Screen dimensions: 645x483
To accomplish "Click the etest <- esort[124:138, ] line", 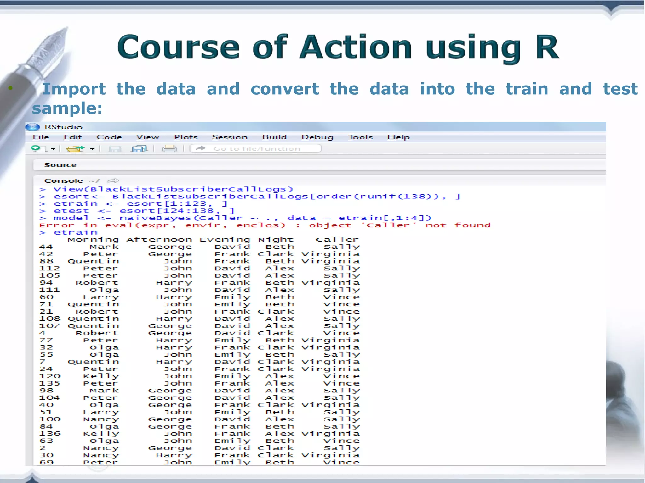I will coord(137,211).
